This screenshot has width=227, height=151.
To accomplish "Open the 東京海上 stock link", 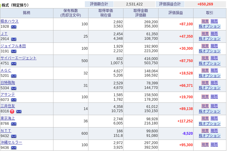I will [8, 118].
